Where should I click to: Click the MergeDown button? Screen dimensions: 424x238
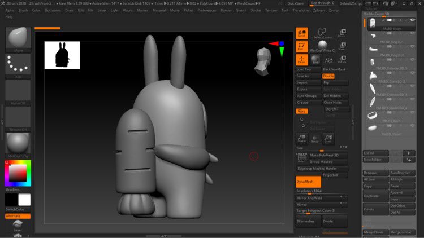[375, 232]
